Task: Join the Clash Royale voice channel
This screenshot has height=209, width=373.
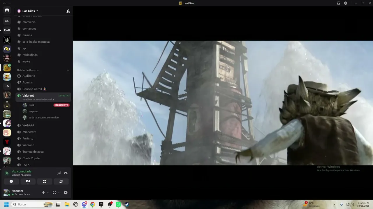Action: tap(43, 158)
